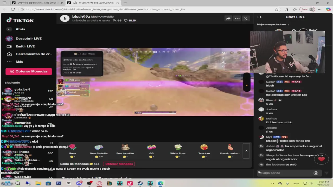Open el_jhoda followed live channel
This screenshot has height=187, width=333.
tap(29, 153)
